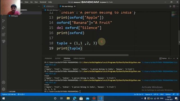Open the taskbar clock and date
180x101 pixels.
click(169, 98)
